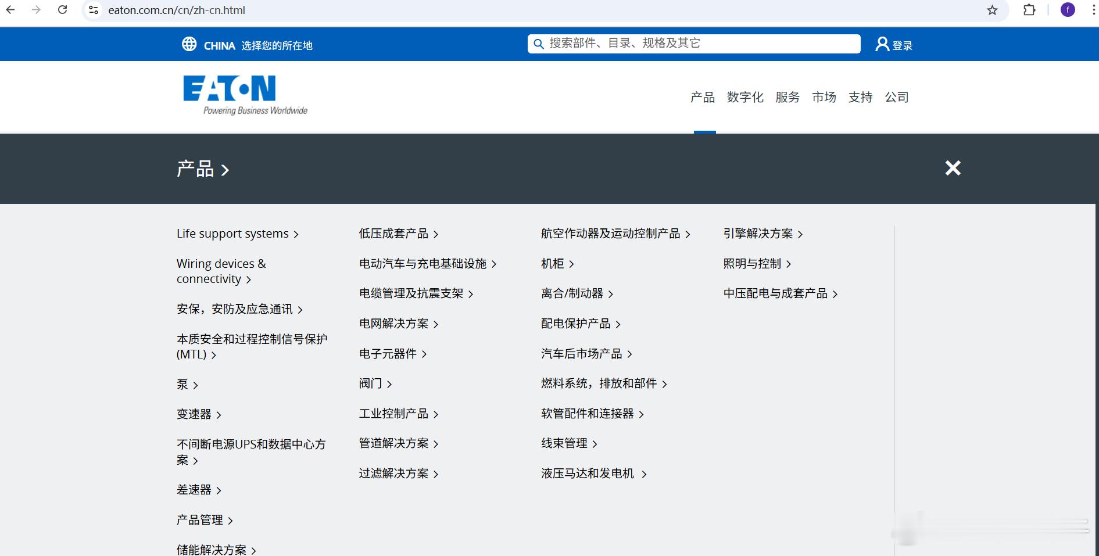Open 低压成套产品 link
The width and height of the screenshot is (1099, 556).
tap(393, 233)
